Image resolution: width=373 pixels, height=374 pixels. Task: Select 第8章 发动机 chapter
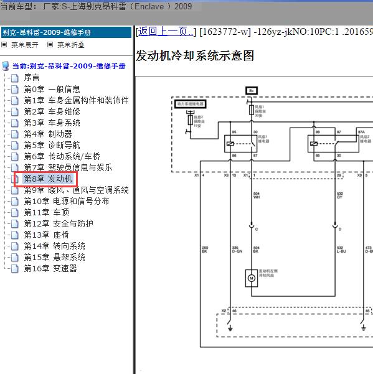(x=48, y=179)
